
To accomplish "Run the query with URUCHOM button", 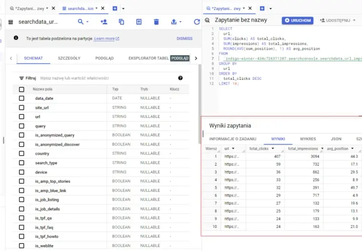I will pos(297,20).
